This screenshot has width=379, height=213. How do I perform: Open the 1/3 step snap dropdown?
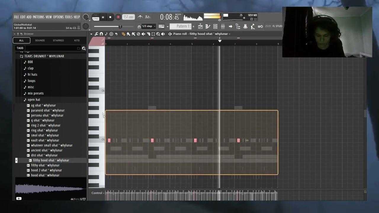148,26
